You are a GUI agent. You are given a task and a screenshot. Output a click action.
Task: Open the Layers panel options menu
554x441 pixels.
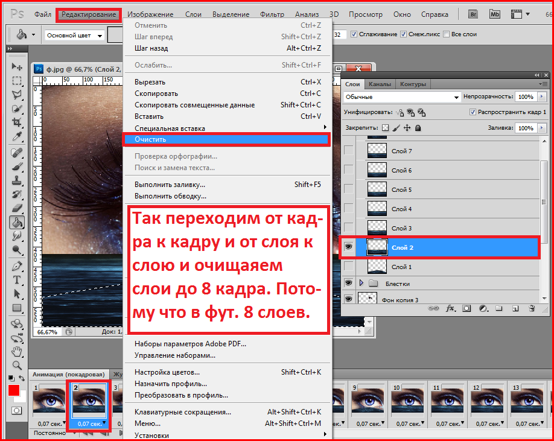tap(543, 84)
